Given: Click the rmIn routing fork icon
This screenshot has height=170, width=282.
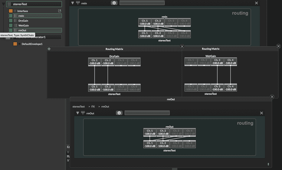Looking at the screenshot, I should [x=78, y=3].
